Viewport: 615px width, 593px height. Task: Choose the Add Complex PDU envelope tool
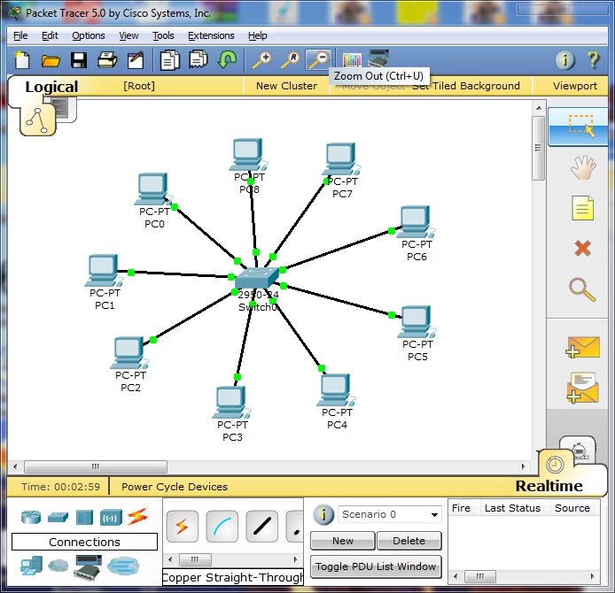point(583,388)
